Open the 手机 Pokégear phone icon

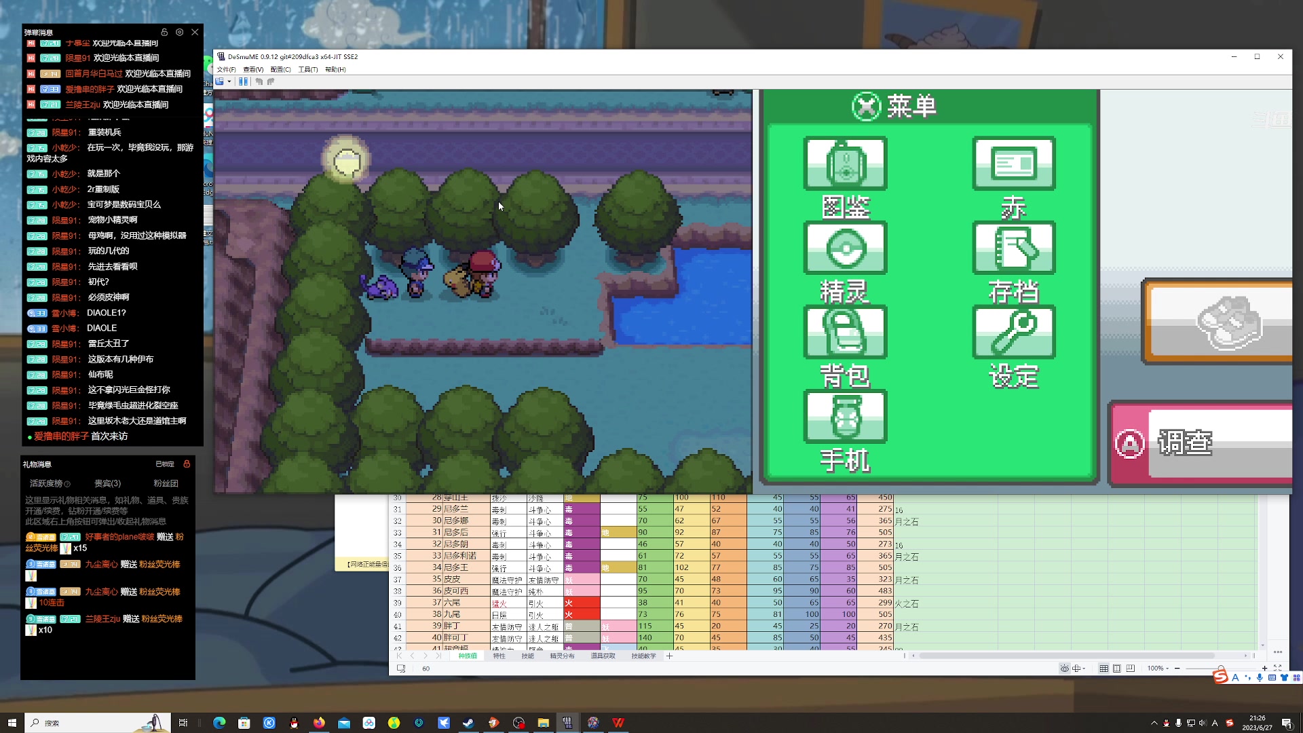(845, 417)
